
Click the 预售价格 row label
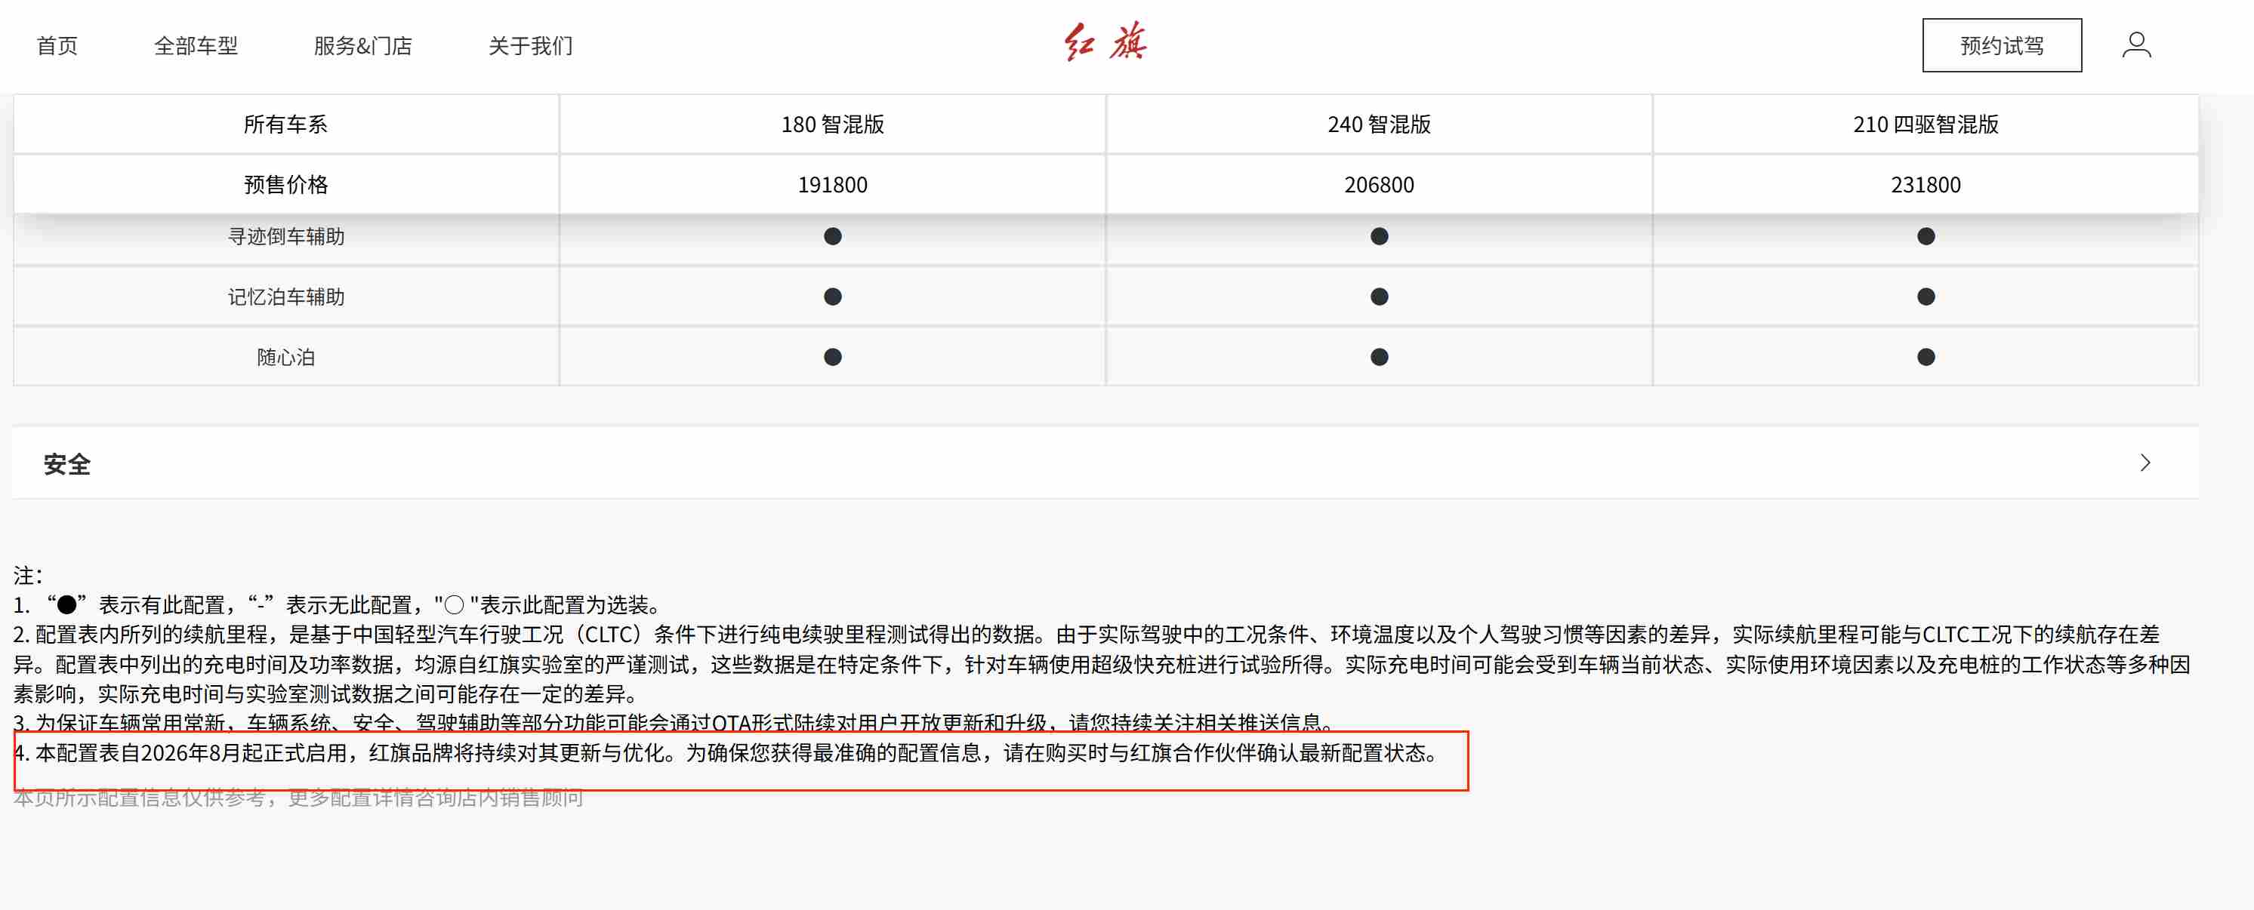tap(286, 184)
